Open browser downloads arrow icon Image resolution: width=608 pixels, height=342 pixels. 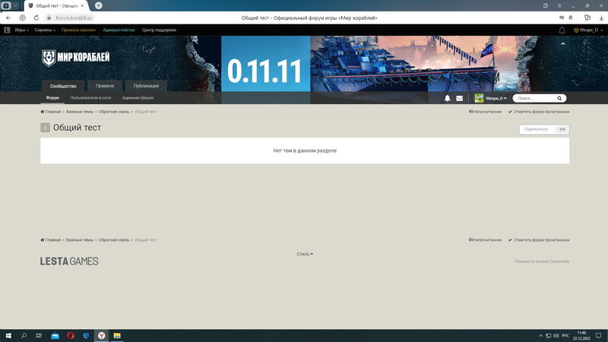point(601,17)
